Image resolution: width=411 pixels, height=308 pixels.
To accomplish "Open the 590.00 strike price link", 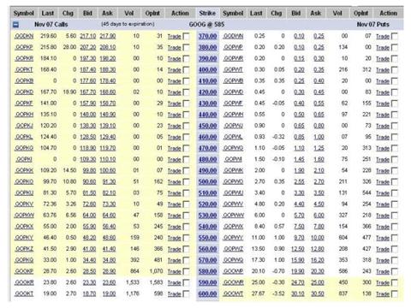I will pos(207,282).
